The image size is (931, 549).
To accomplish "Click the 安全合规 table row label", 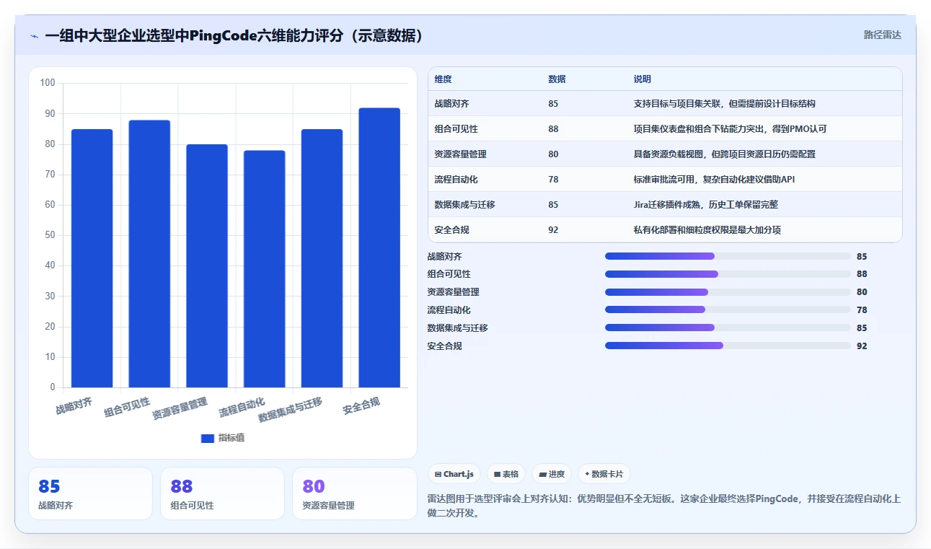I will [x=452, y=230].
